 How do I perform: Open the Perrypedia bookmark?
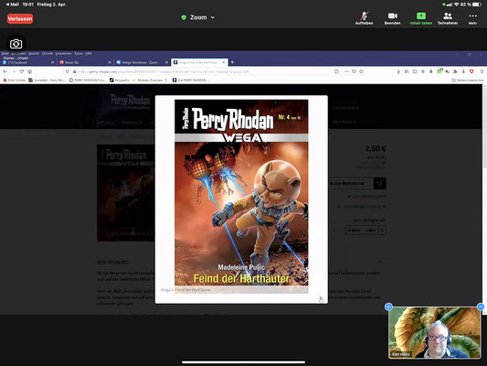click(x=120, y=81)
